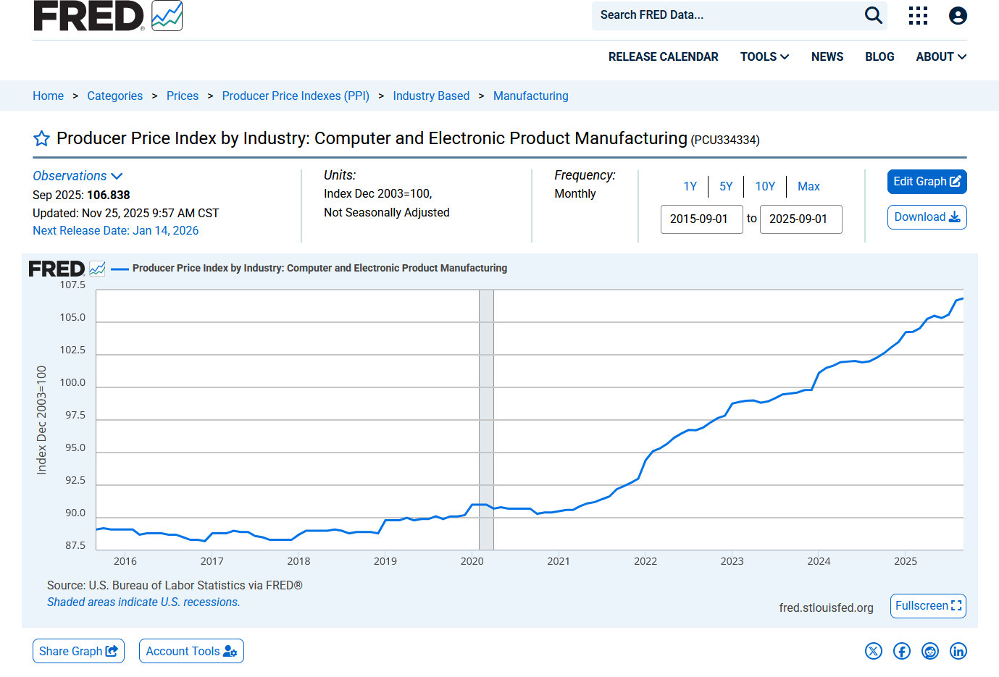Click the Download button

click(x=927, y=217)
